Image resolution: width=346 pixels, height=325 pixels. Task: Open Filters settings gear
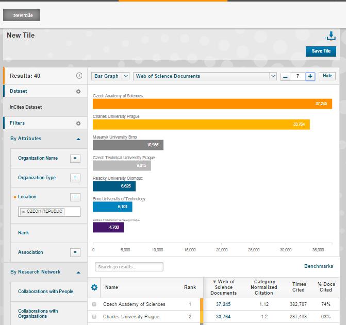click(x=78, y=123)
